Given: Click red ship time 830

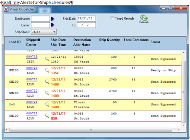Looking at the screenshot, I should pos(54,118).
